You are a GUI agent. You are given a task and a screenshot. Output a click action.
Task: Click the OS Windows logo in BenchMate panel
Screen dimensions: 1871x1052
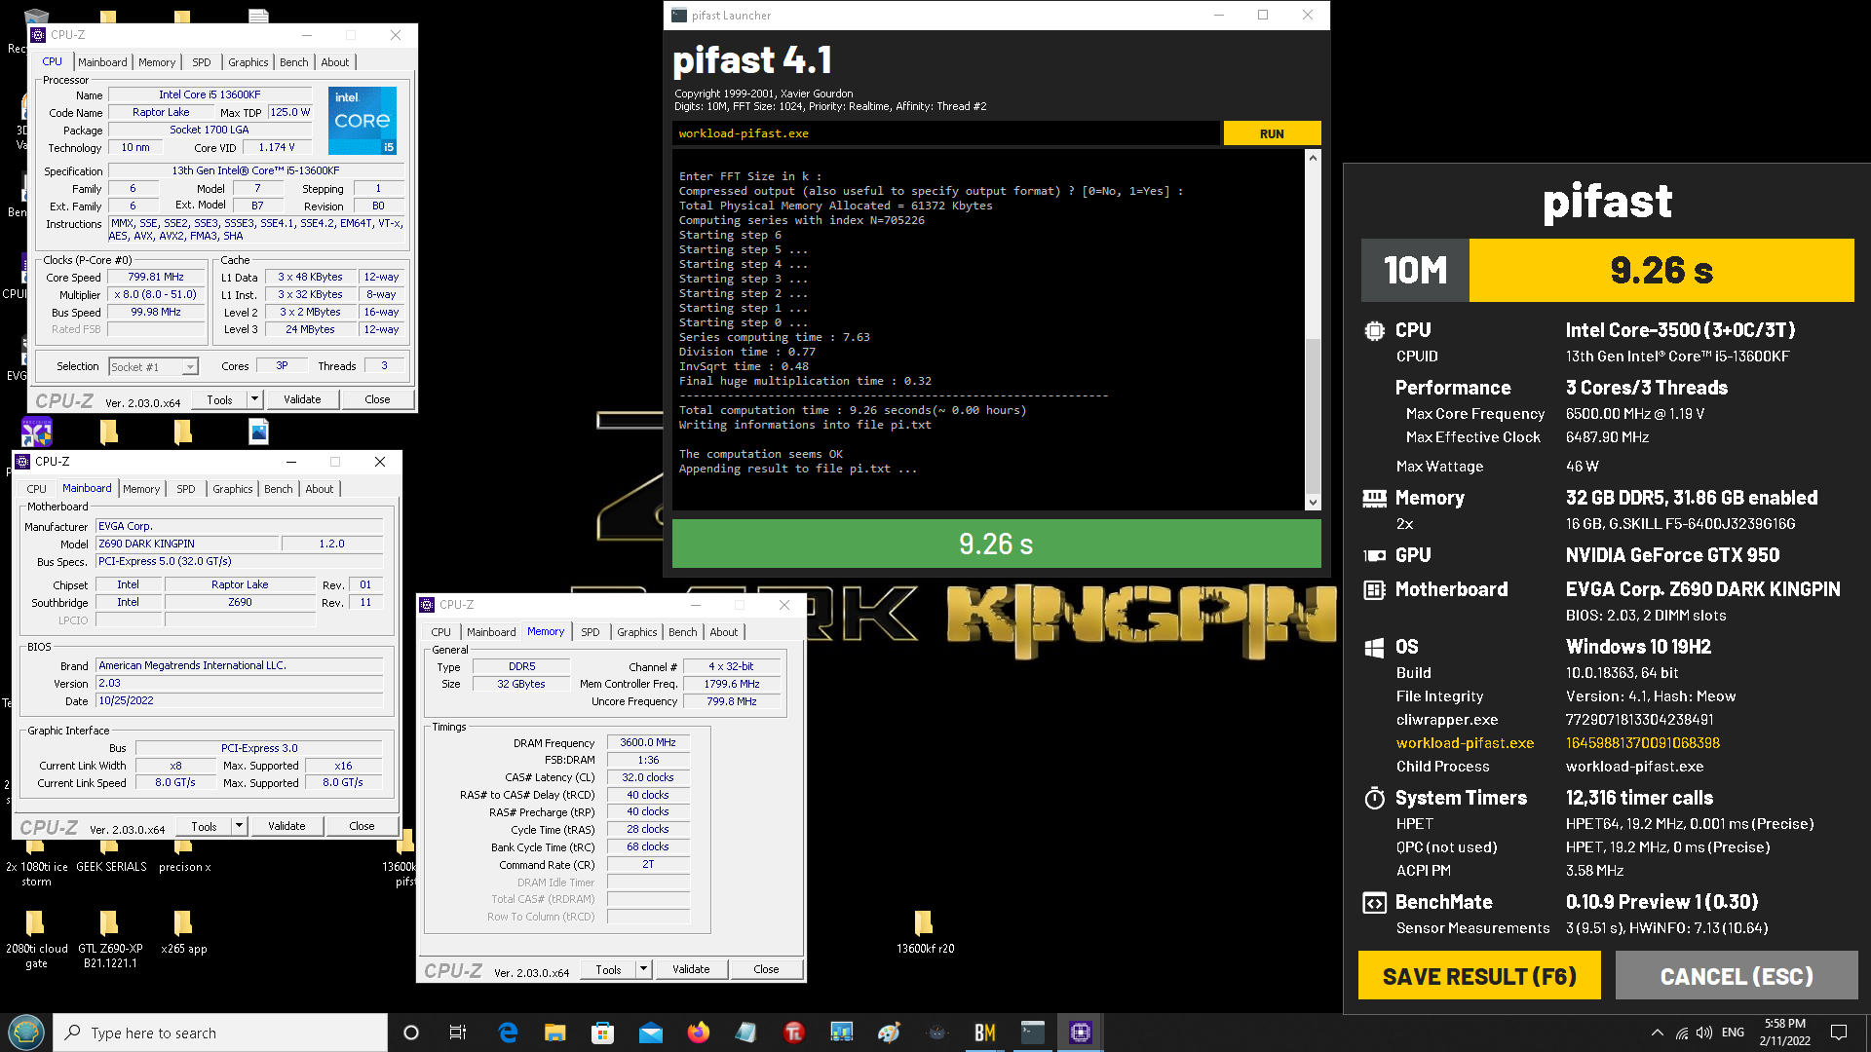click(1374, 647)
